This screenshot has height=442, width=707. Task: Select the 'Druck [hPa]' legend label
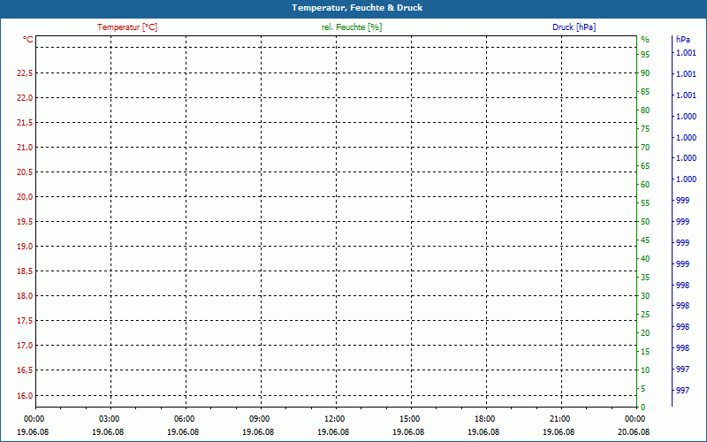click(x=574, y=27)
